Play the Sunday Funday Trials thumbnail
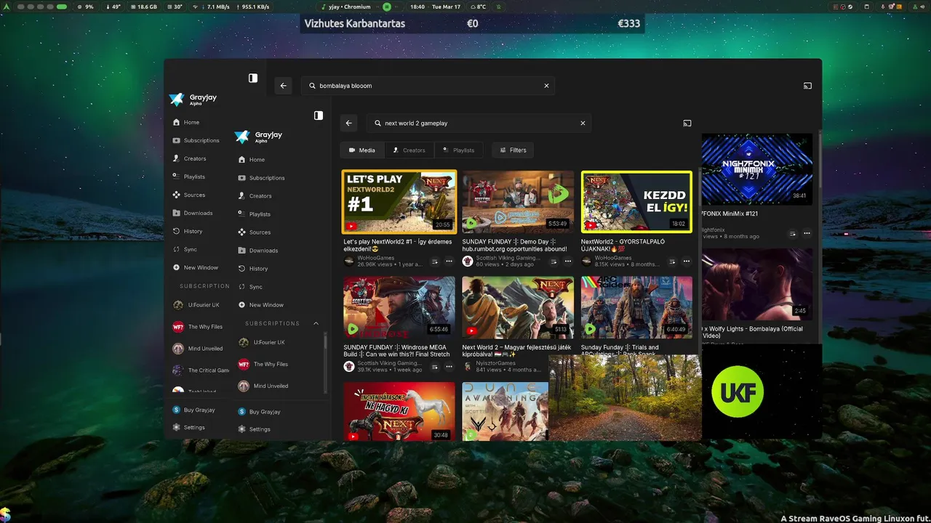The image size is (931, 523). [636, 307]
